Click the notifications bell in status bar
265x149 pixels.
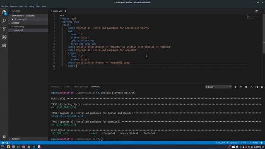(x=261, y=143)
